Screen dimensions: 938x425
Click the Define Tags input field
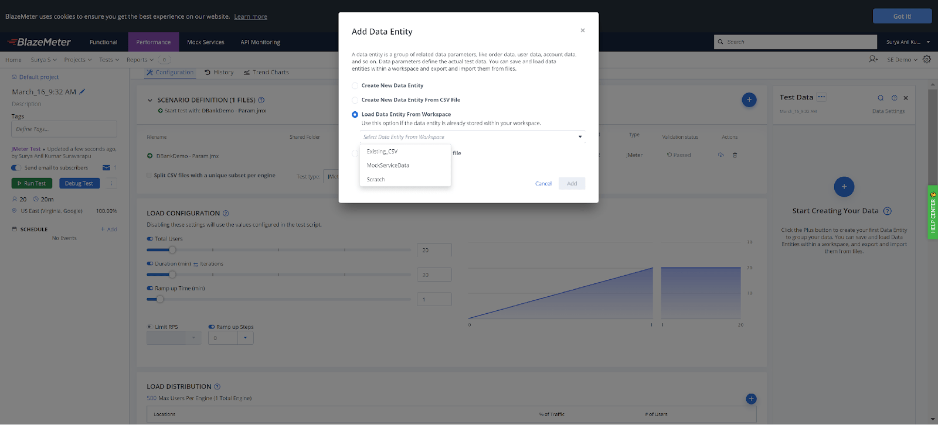64,129
